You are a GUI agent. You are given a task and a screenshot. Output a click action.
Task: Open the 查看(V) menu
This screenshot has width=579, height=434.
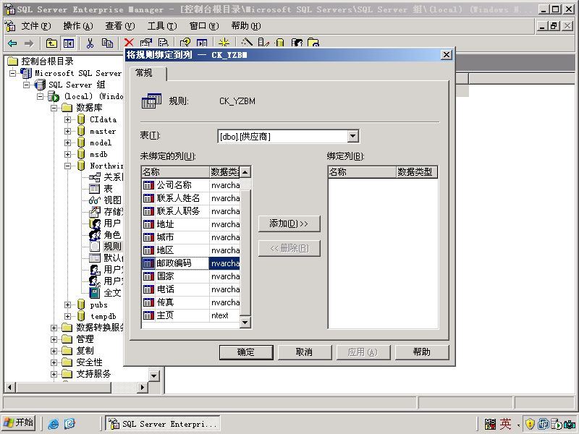pos(120,26)
